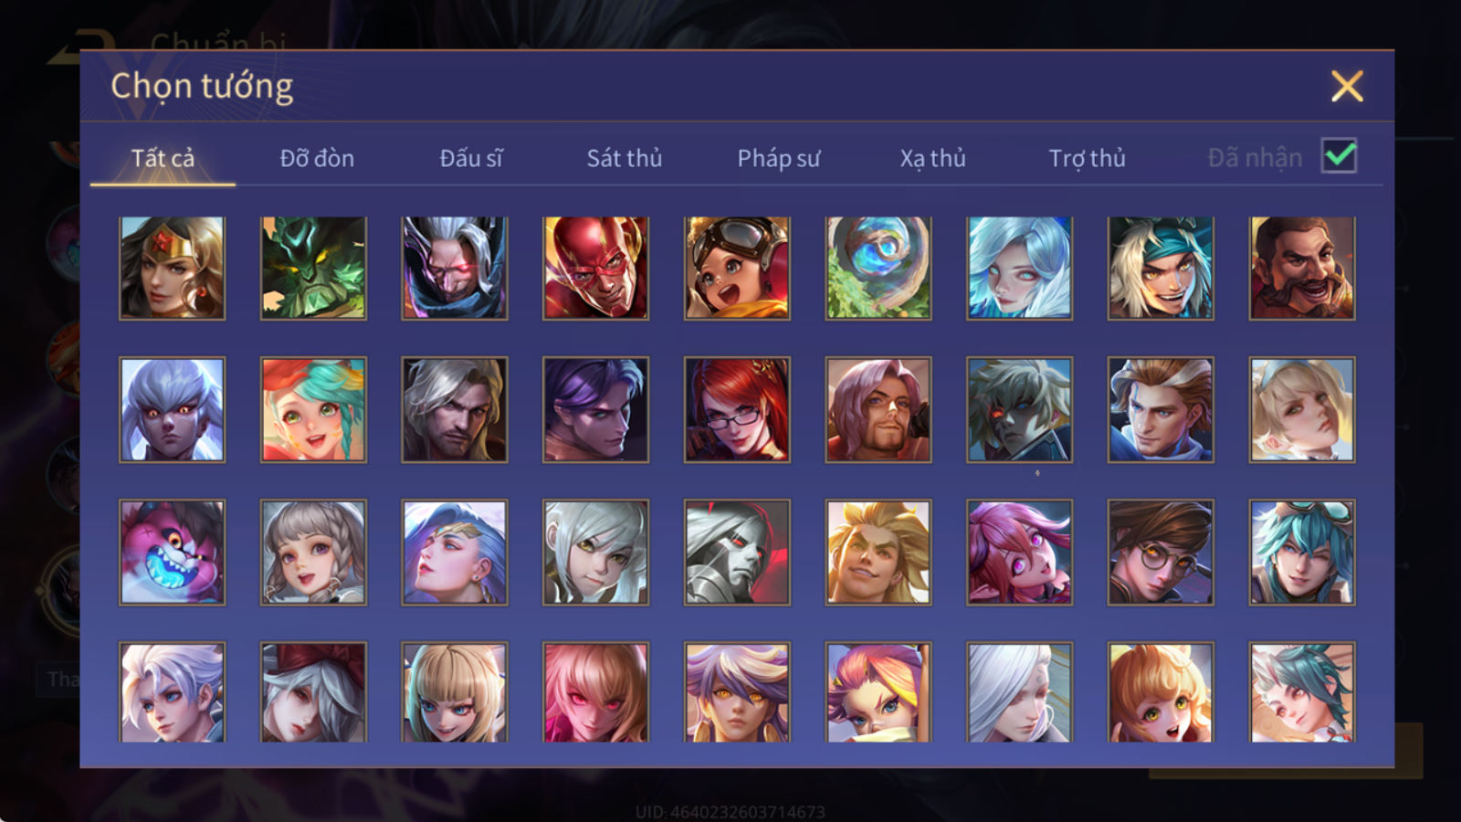Close the Chọn tướng dialog
1461x822 pixels.
1347,87
